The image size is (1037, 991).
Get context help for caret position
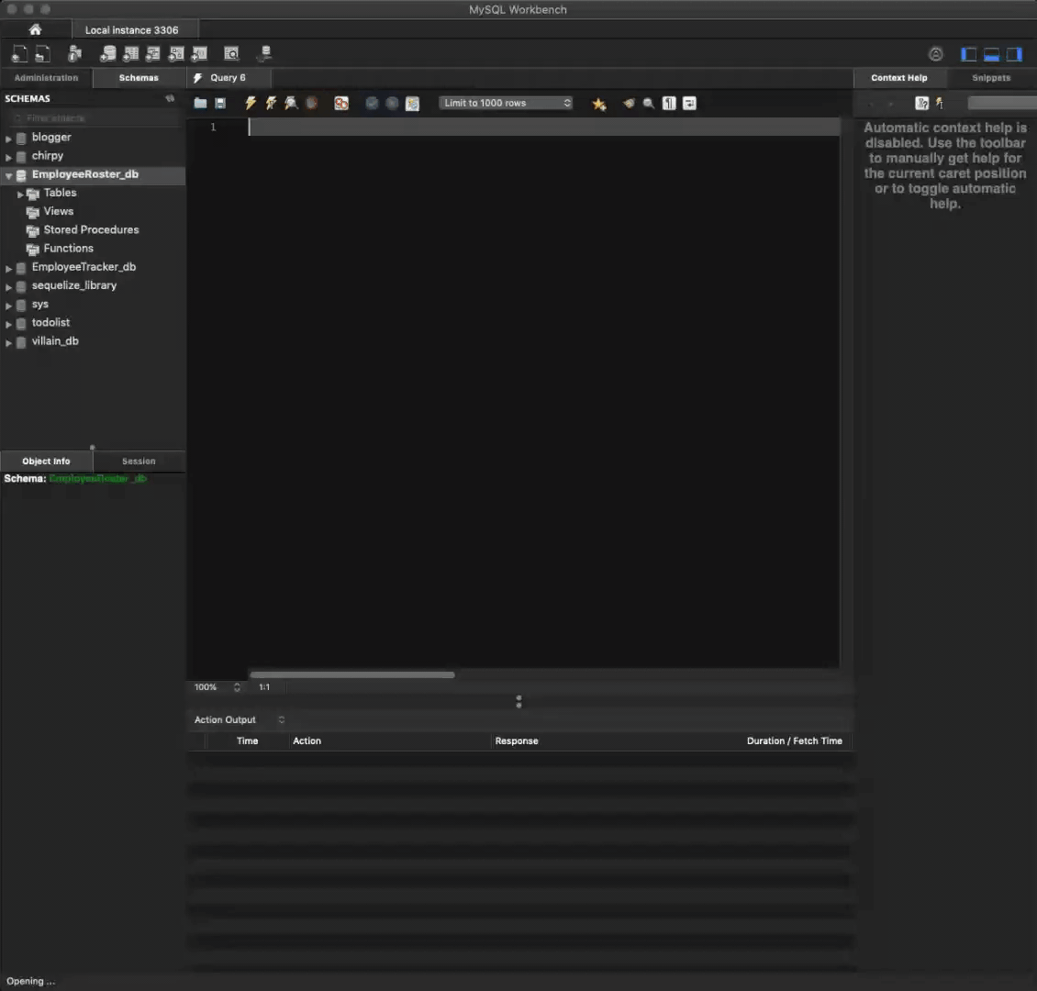click(x=922, y=103)
